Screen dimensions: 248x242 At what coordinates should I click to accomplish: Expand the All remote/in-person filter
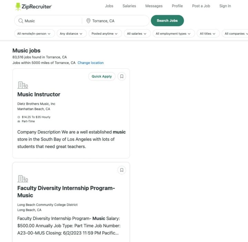[34, 34]
